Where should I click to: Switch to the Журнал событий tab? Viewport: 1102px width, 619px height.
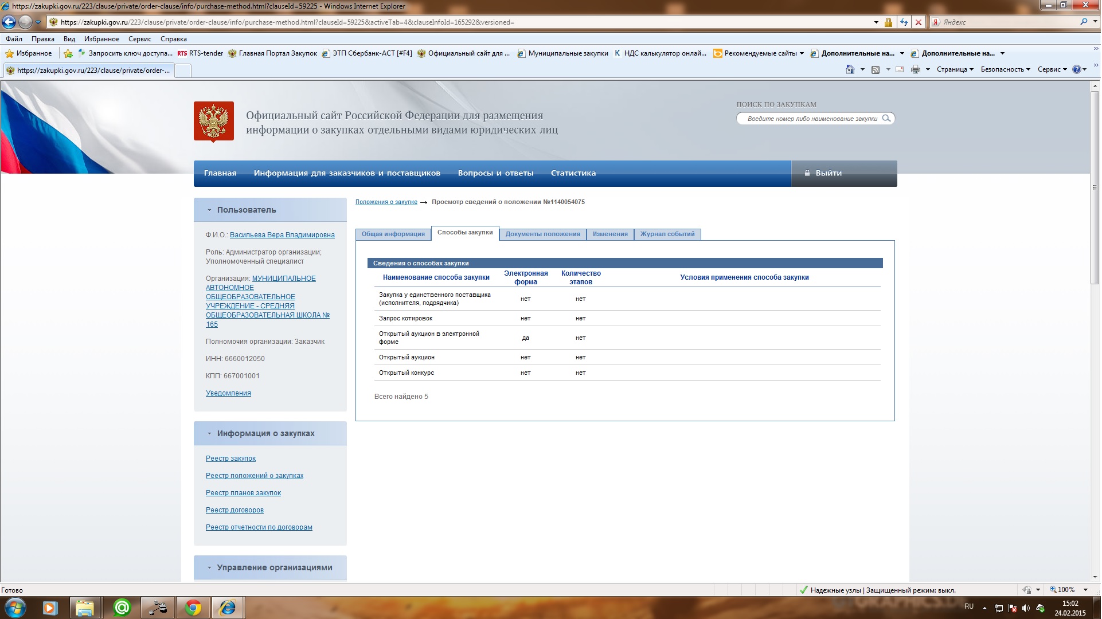click(667, 234)
